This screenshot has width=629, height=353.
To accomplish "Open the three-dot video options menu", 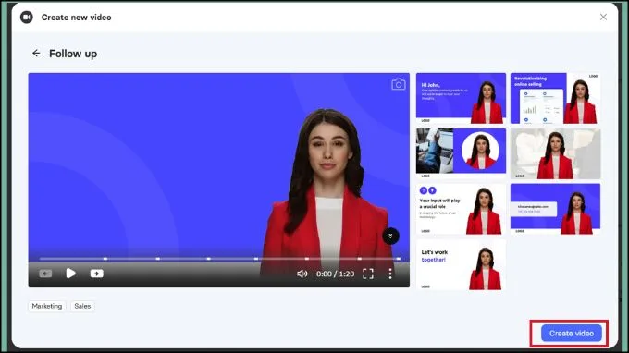I will [390, 274].
